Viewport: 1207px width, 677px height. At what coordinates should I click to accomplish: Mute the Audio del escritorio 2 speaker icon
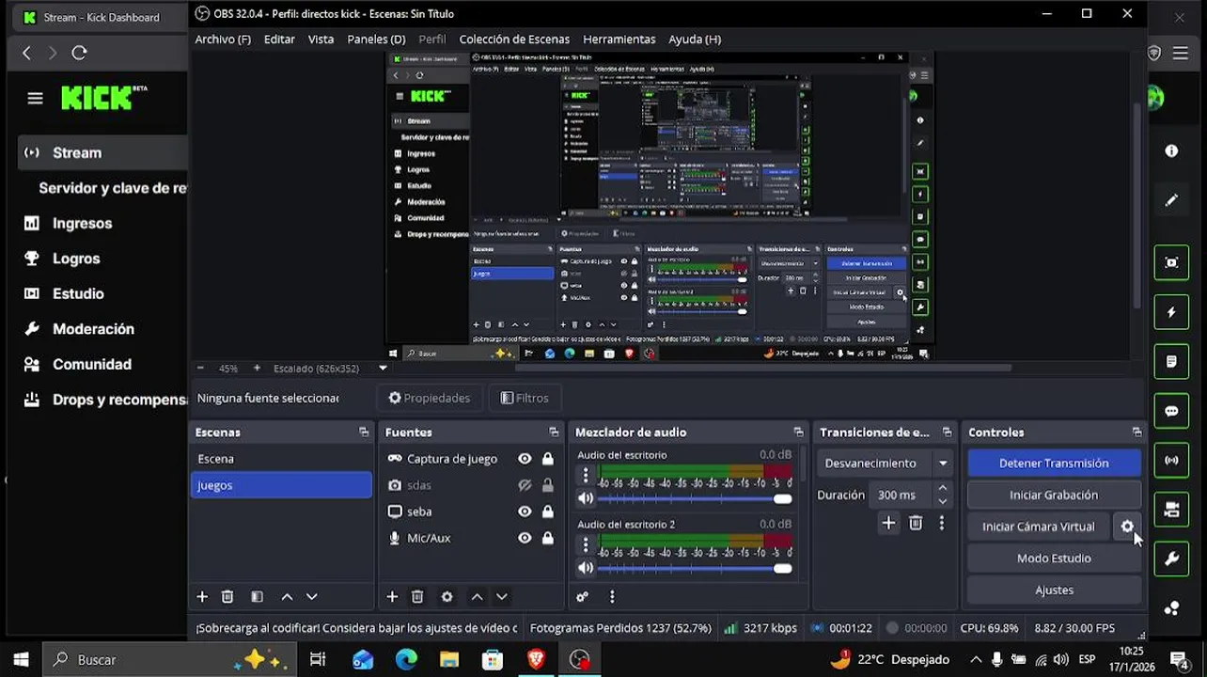(x=586, y=568)
